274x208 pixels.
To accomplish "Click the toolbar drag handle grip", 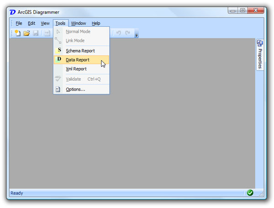I will 12,33.
